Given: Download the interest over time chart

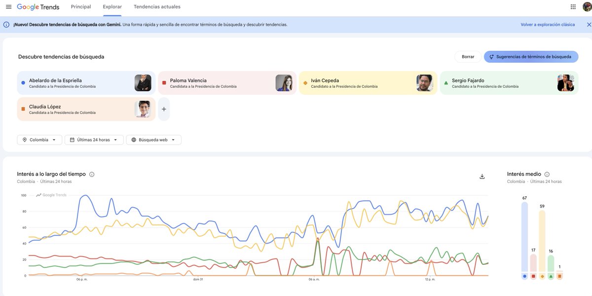Looking at the screenshot, I should [x=482, y=177].
